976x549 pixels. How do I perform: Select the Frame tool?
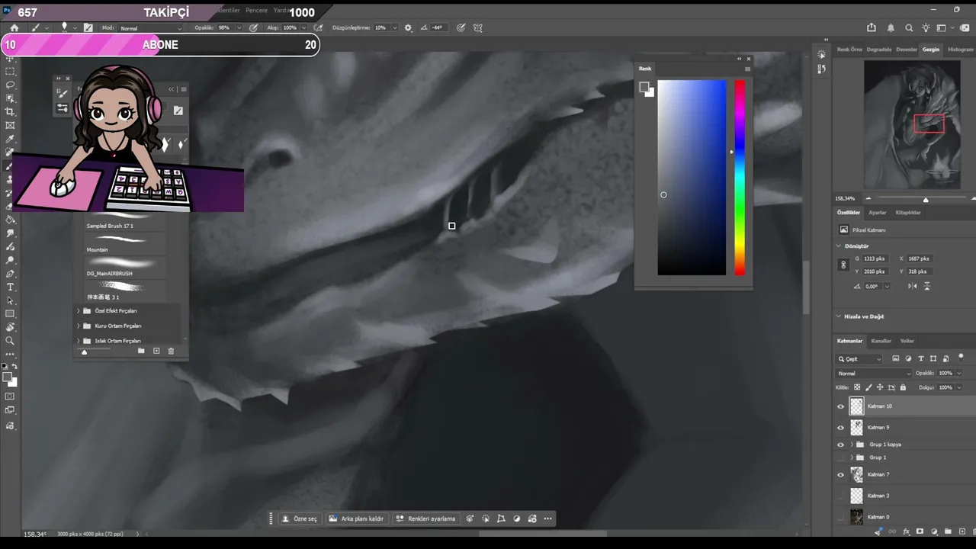click(x=10, y=125)
